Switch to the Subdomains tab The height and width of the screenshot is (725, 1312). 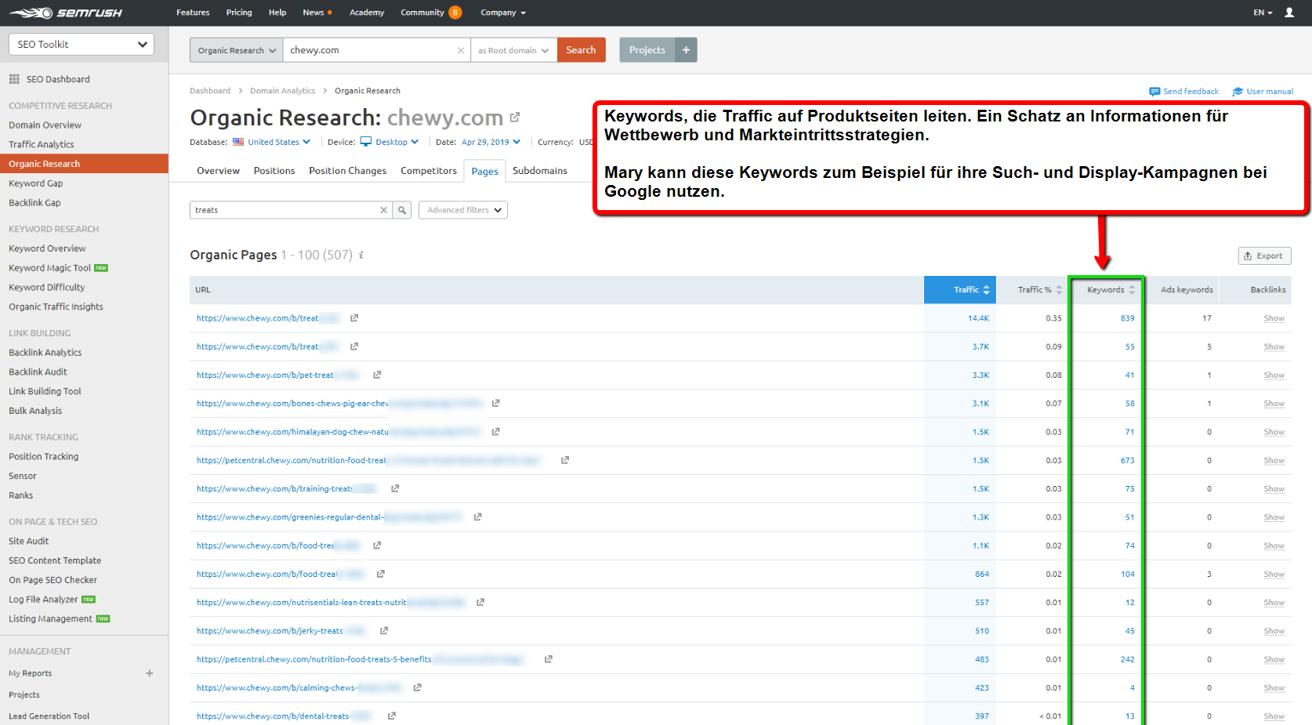tap(539, 170)
